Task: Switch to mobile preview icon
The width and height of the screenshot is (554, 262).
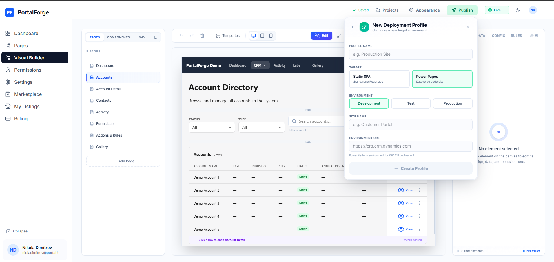Action: coord(271,35)
